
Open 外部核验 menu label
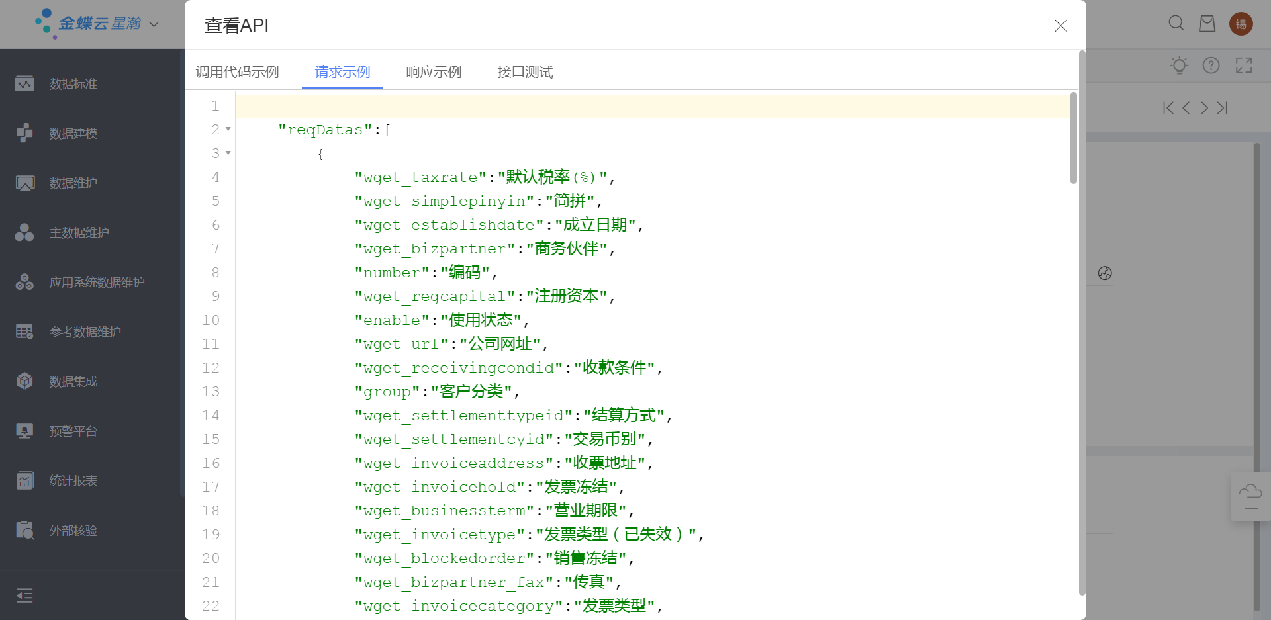[x=73, y=531]
